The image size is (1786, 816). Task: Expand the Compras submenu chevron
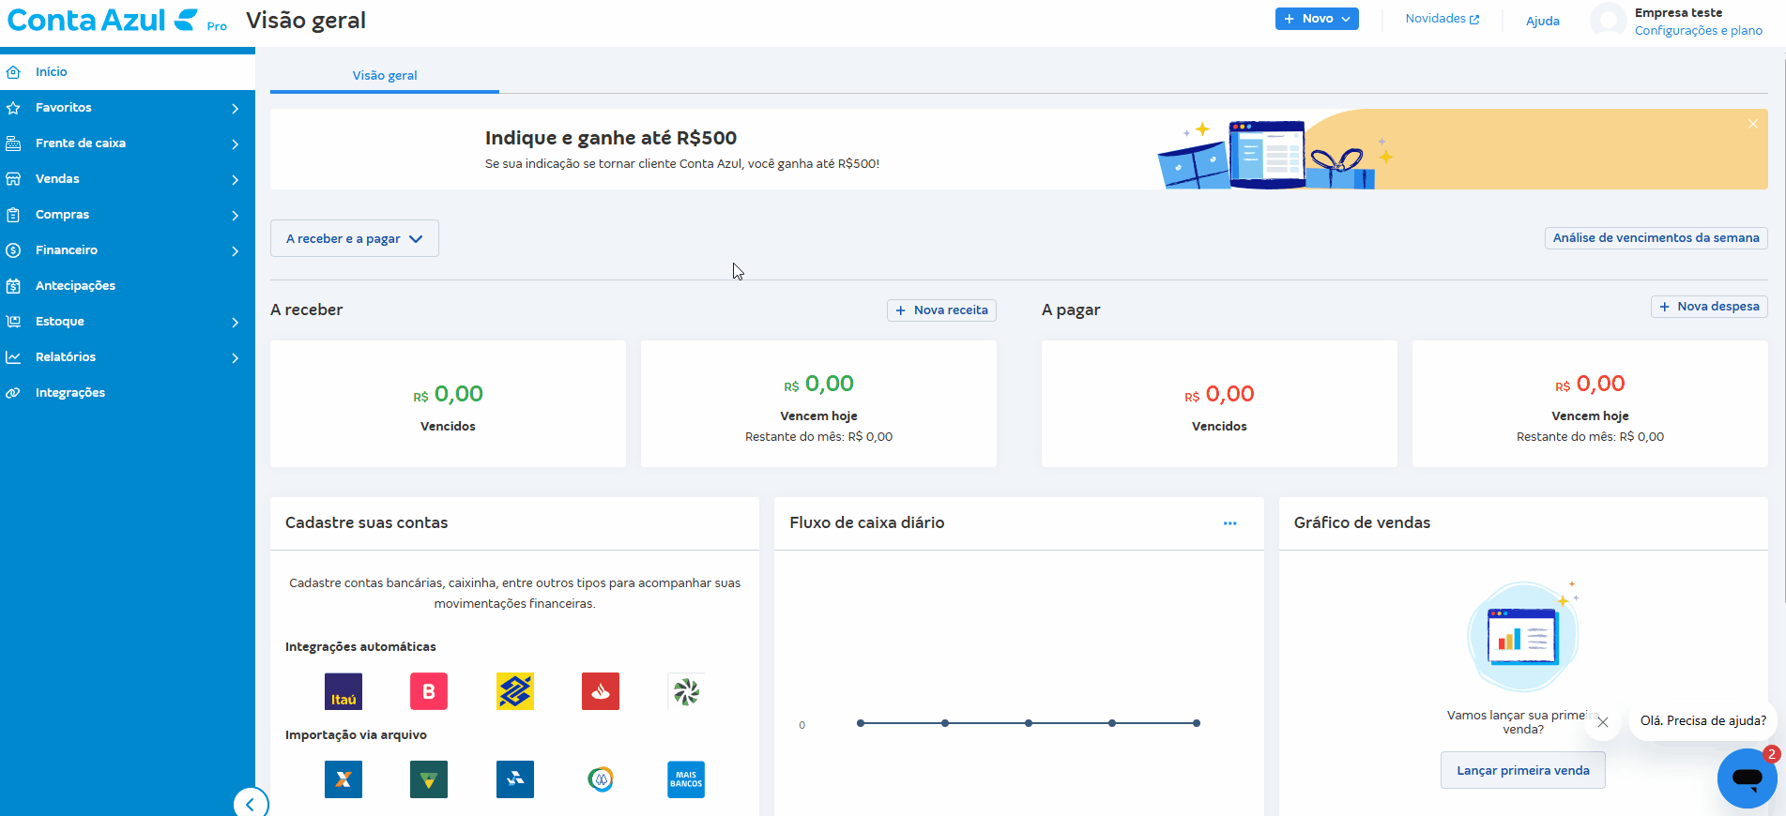(x=235, y=216)
